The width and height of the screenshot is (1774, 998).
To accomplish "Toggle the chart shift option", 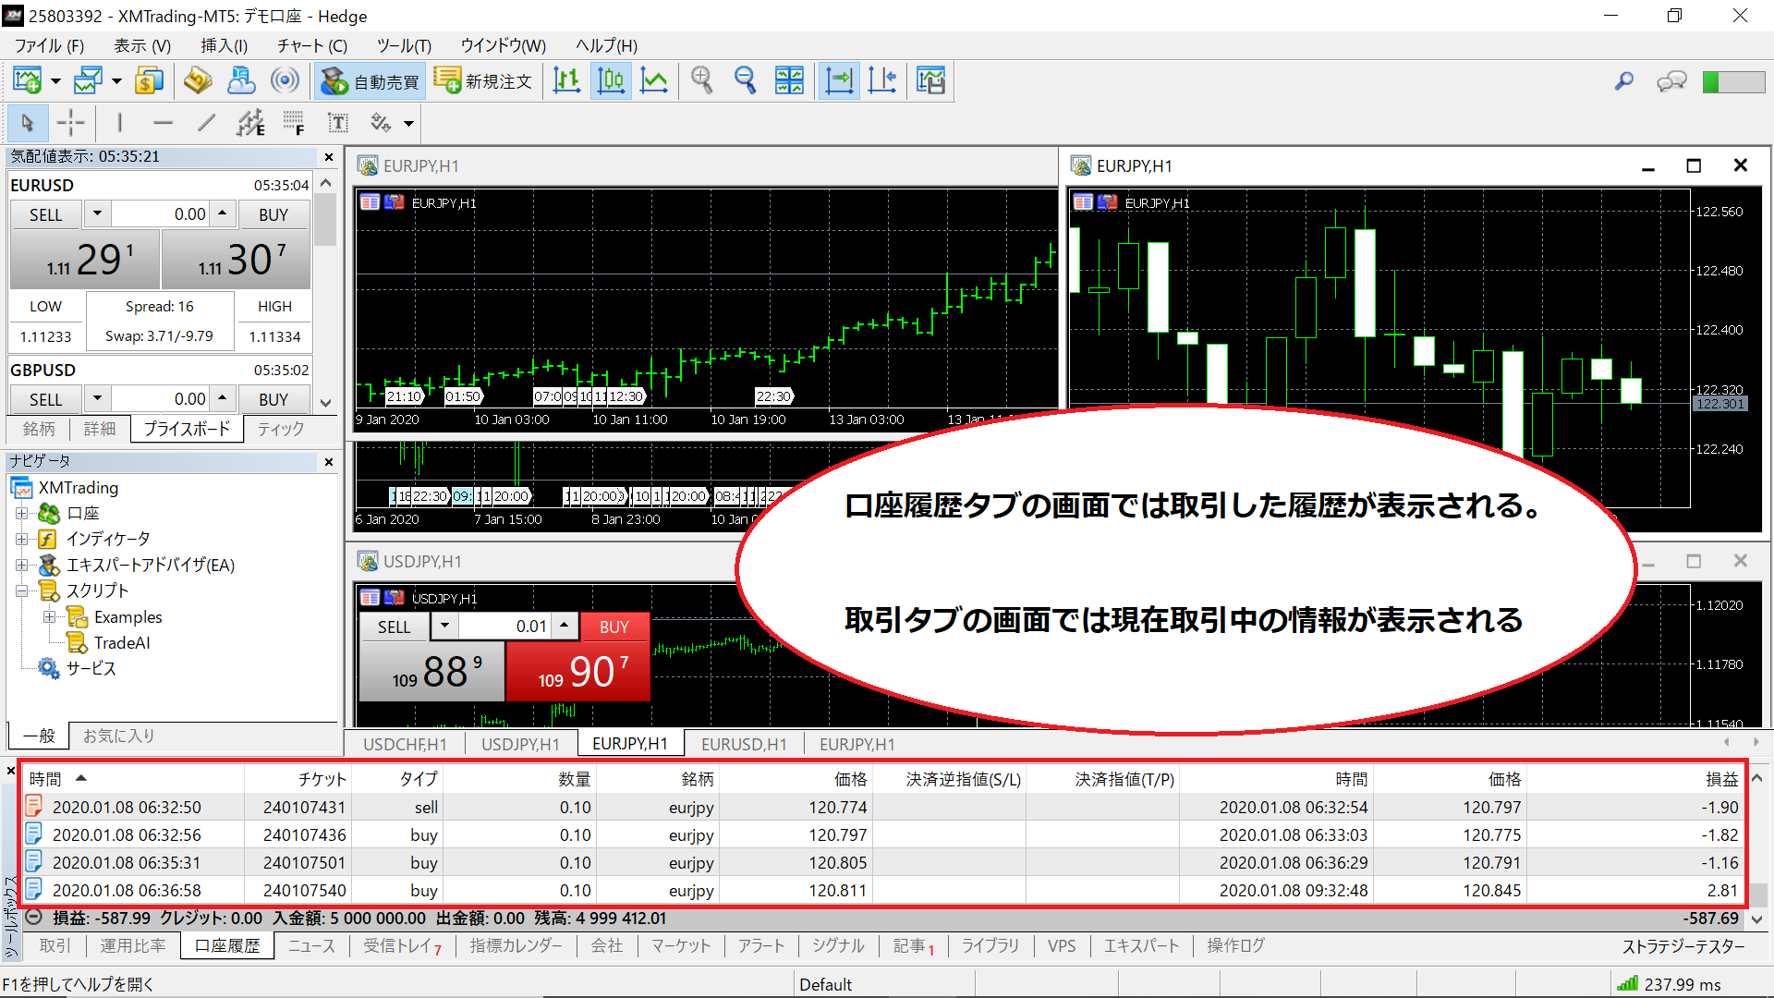I will [x=882, y=80].
